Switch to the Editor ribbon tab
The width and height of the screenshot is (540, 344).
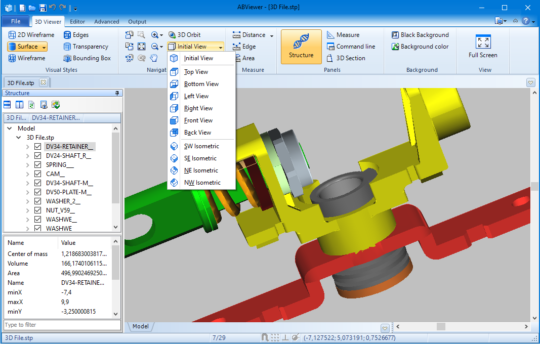point(77,22)
